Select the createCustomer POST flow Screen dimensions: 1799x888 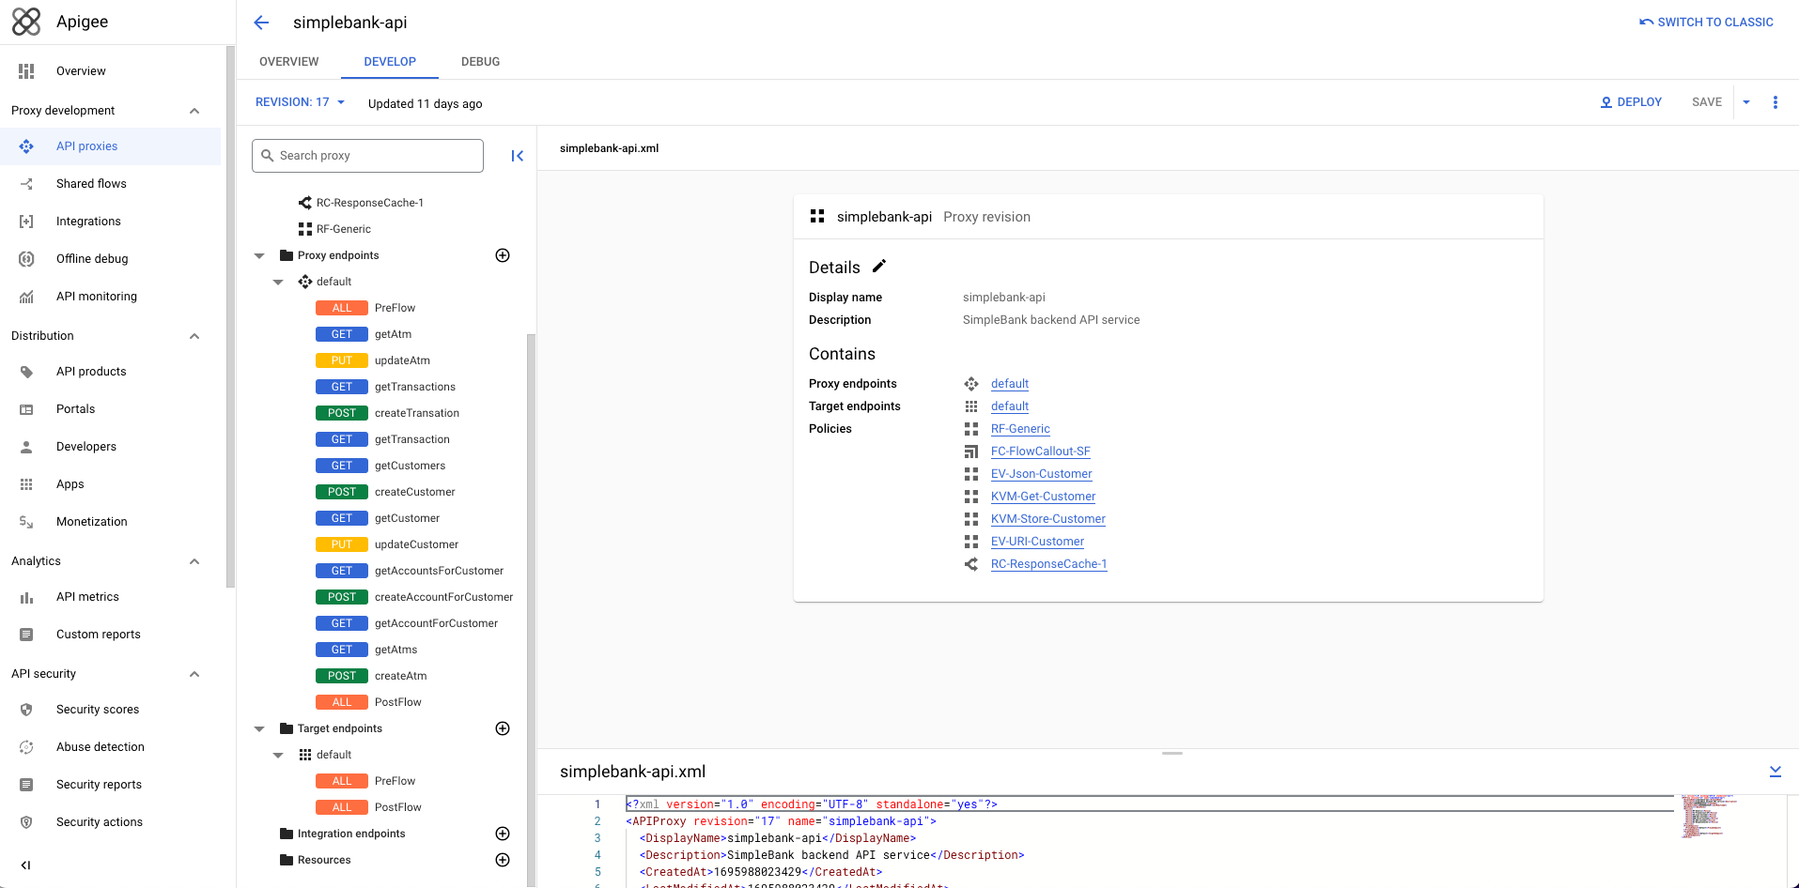(x=414, y=492)
